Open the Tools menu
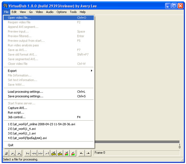The height and width of the screenshot is (164, 186). coord(73,12)
